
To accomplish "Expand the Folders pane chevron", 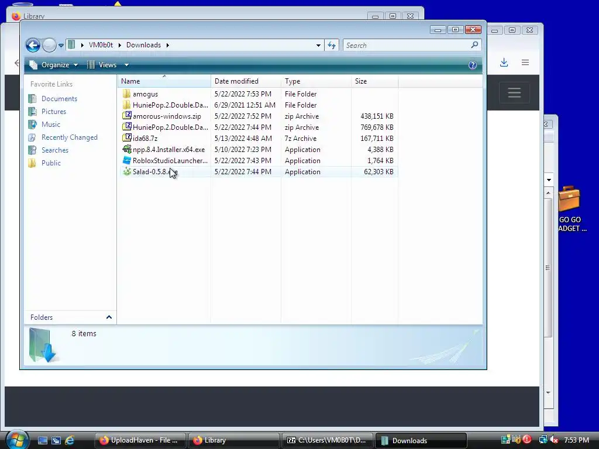I will pyautogui.click(x=109, y=317).
